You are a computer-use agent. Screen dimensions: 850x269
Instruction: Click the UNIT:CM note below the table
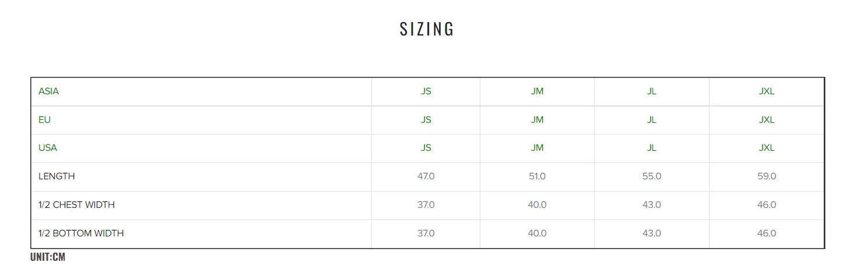48,257
